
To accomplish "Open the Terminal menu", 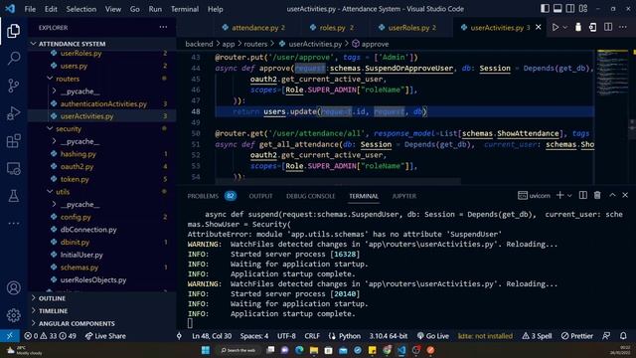I will [185, 9].
